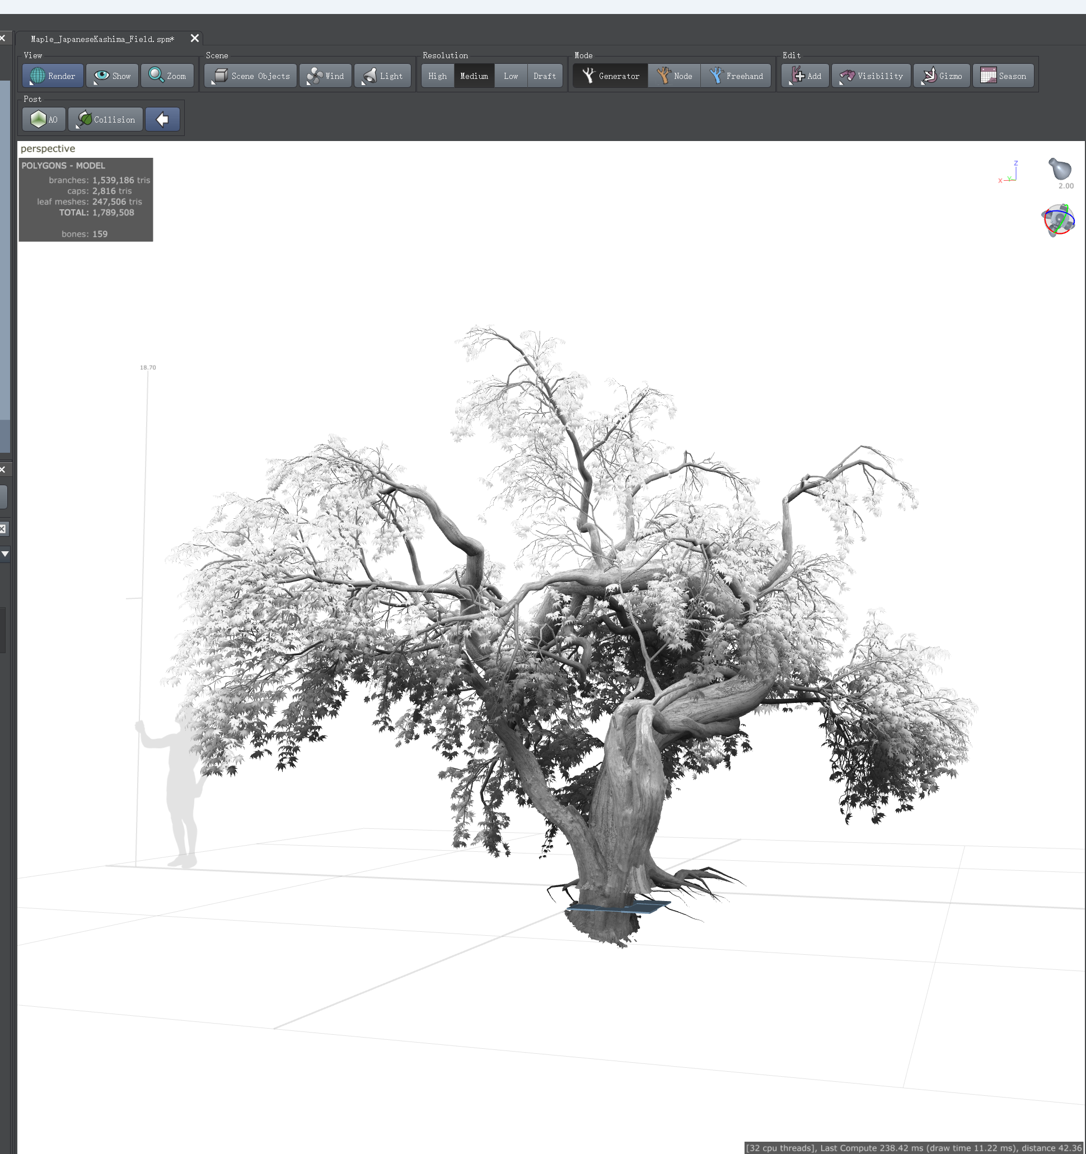Toggle the AO post effect
The height and width of the screenshot is (1154, 1086).
[44, 120]
